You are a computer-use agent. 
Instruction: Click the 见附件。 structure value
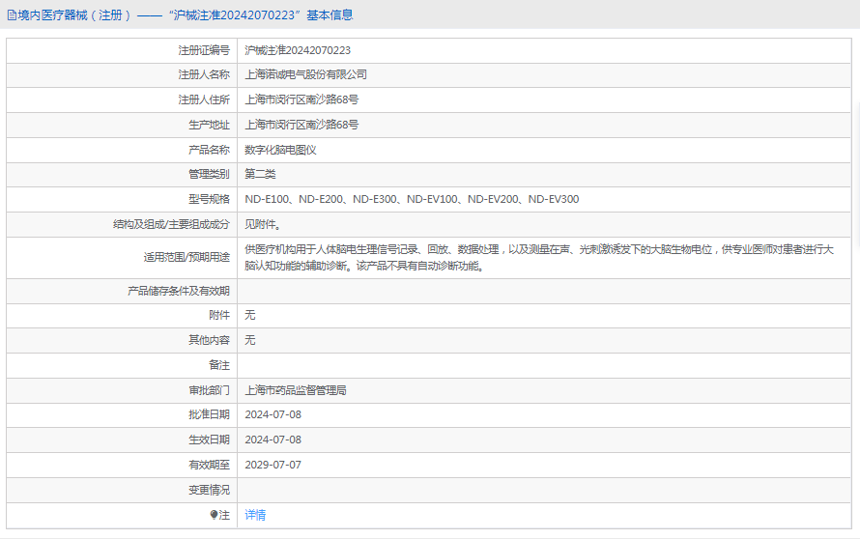pos(263,224)
